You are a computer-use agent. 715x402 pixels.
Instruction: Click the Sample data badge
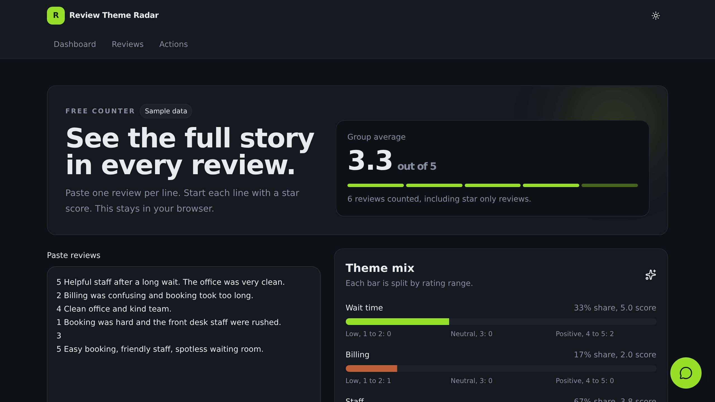166,111
